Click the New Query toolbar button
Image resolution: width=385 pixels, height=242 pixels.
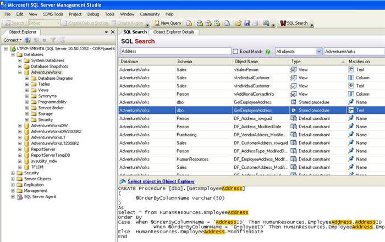[x=168, y=23]
